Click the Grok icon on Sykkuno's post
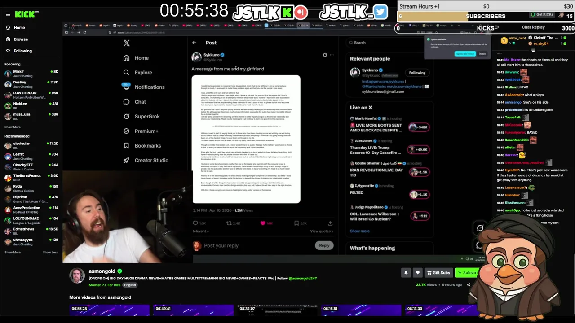This screenshot has height=323, width=575. pyautogui.click(x=325, y=55)
